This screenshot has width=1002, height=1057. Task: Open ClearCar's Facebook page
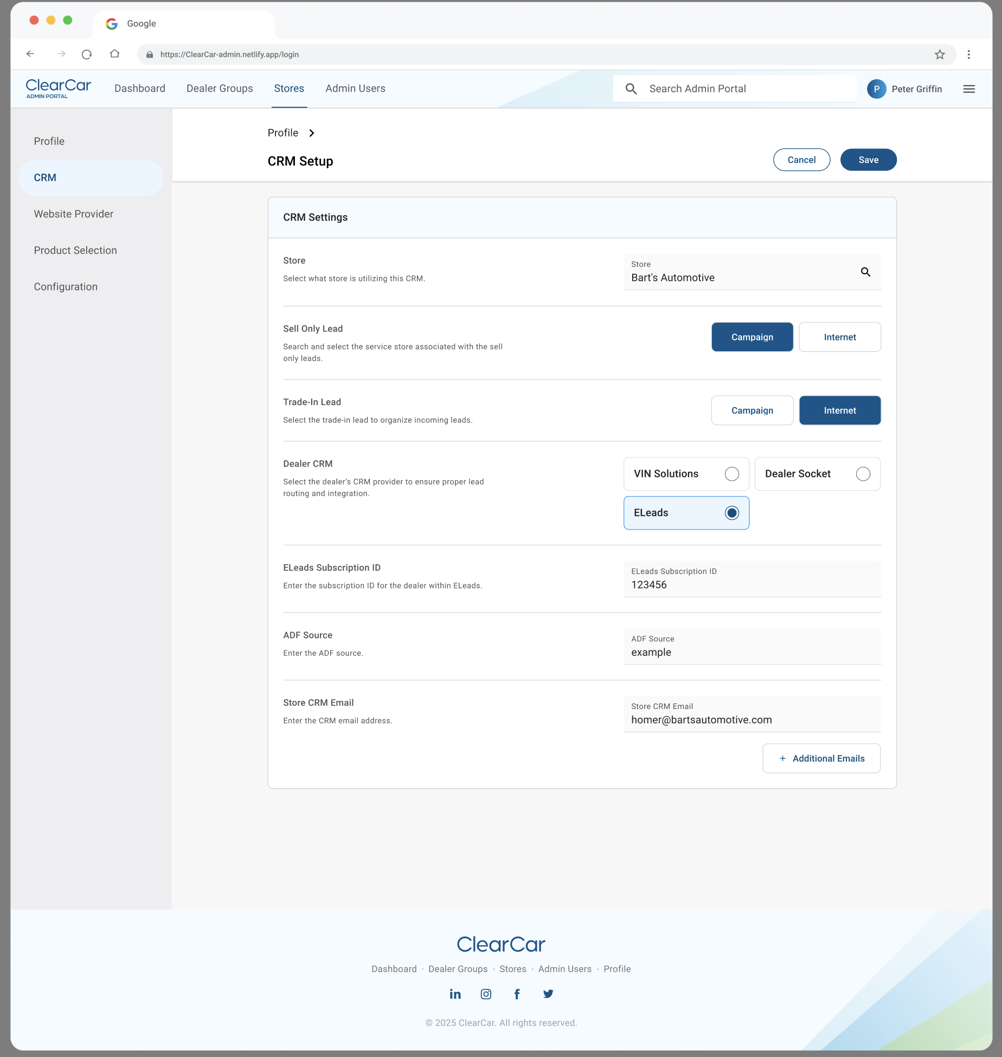coord(517,994)
